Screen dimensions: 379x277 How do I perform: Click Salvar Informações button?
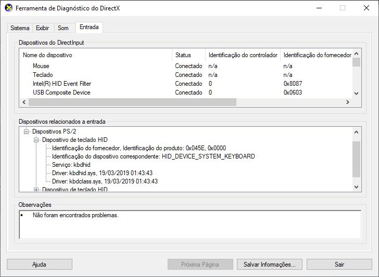click(x=270, y=265)
